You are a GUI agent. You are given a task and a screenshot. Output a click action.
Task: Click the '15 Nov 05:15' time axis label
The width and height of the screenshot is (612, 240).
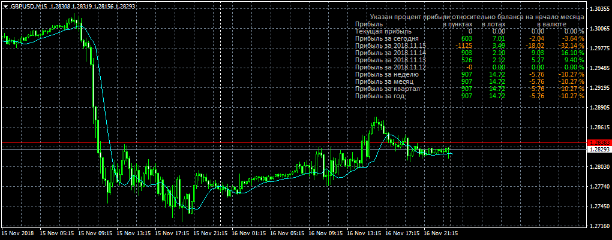(x=56, y=233)
